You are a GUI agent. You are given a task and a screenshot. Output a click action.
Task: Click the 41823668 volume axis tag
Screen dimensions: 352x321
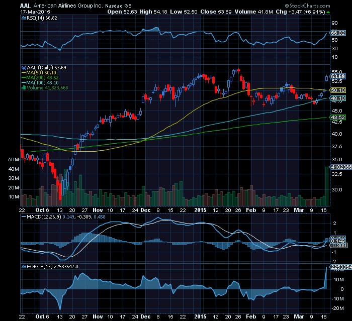point(340,167)
